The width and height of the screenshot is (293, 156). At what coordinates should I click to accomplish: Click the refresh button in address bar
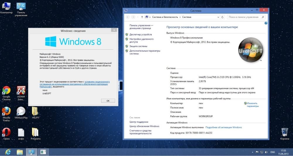point(223,17)
